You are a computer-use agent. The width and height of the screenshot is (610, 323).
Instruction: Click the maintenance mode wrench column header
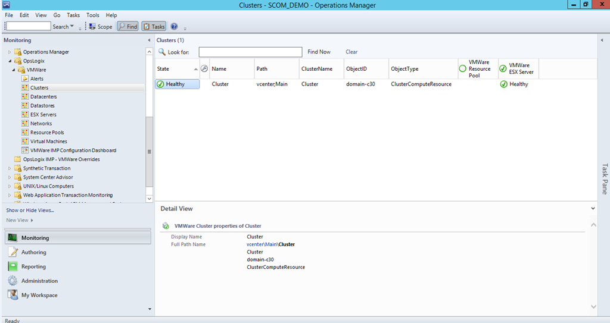204,69
